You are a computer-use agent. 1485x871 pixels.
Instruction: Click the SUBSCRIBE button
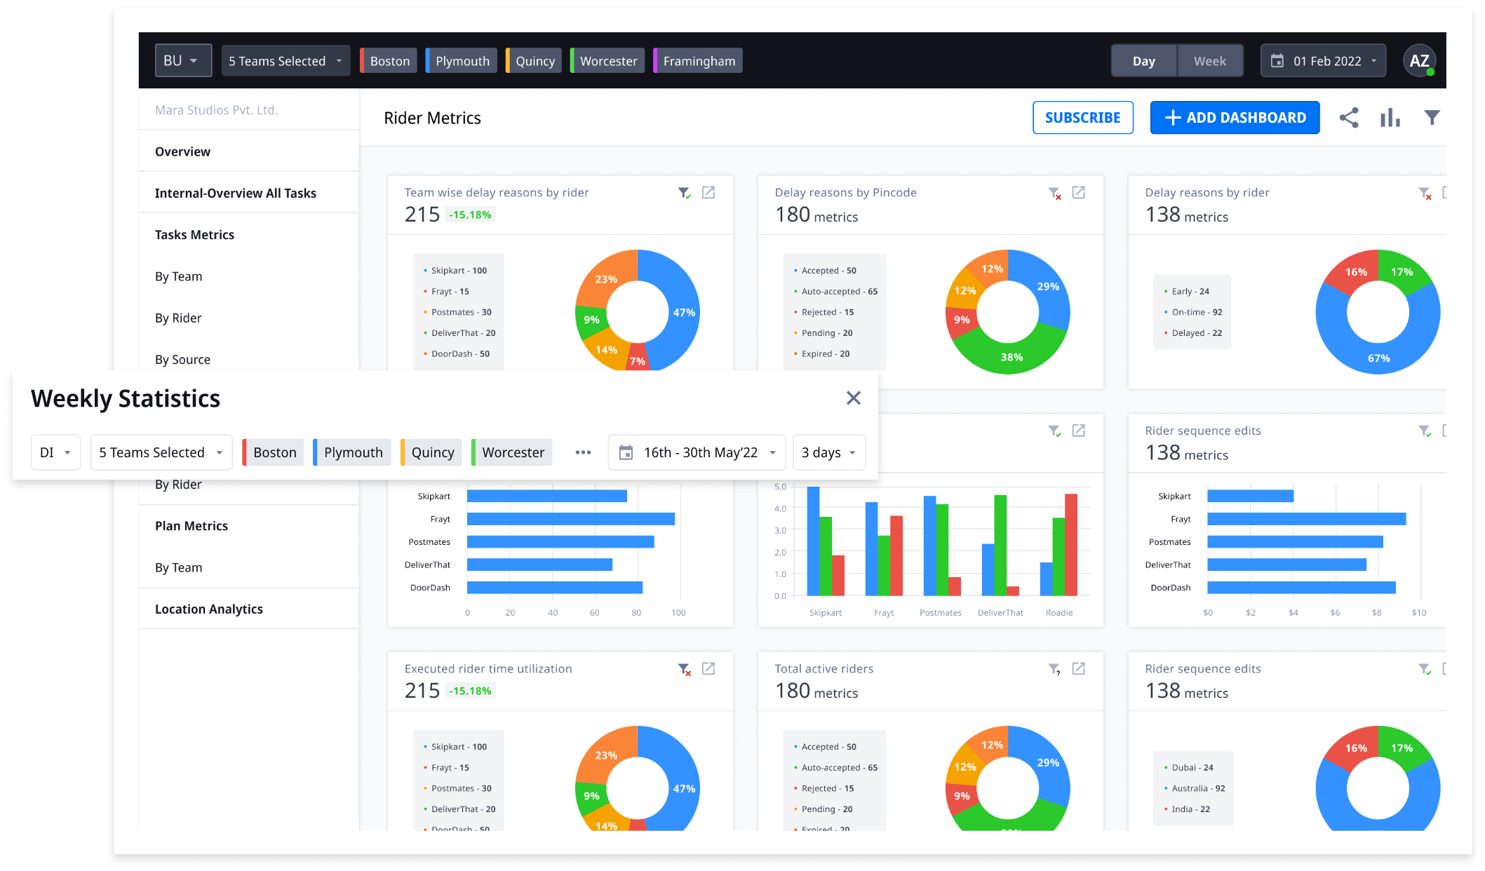pos(1082,116)
